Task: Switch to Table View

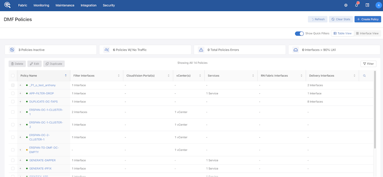Action: (x=343, y=33)
